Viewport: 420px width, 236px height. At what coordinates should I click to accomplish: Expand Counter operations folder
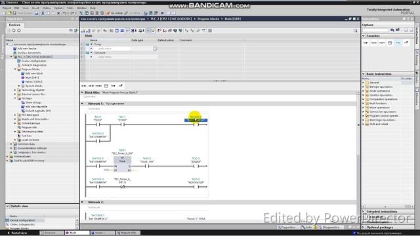pyautogui.click(x=364, y=95)
